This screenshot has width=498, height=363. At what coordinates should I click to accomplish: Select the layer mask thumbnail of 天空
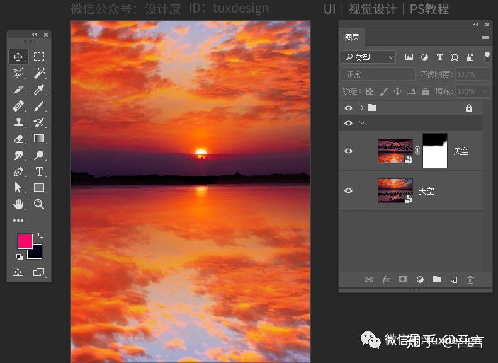click(435, 151)
